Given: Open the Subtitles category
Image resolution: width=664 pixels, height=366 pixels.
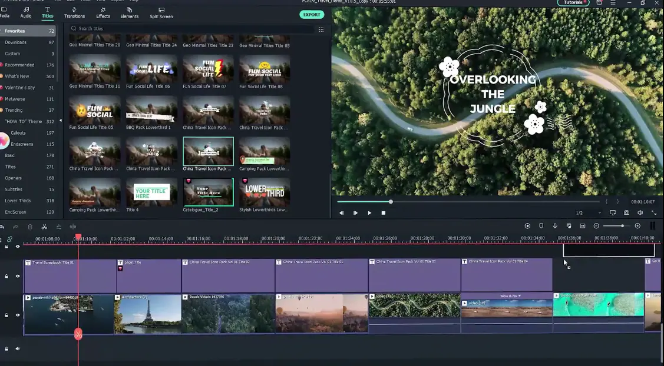Looking at the screenshot, I should [28, 189].
